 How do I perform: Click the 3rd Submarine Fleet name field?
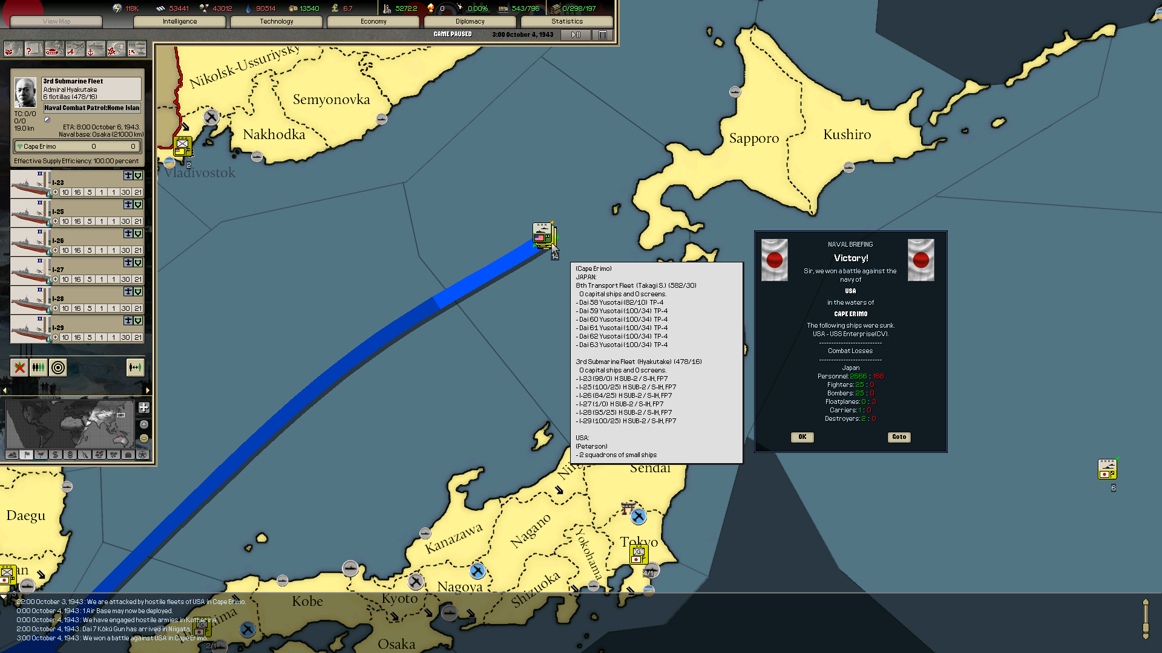point(91,89)
